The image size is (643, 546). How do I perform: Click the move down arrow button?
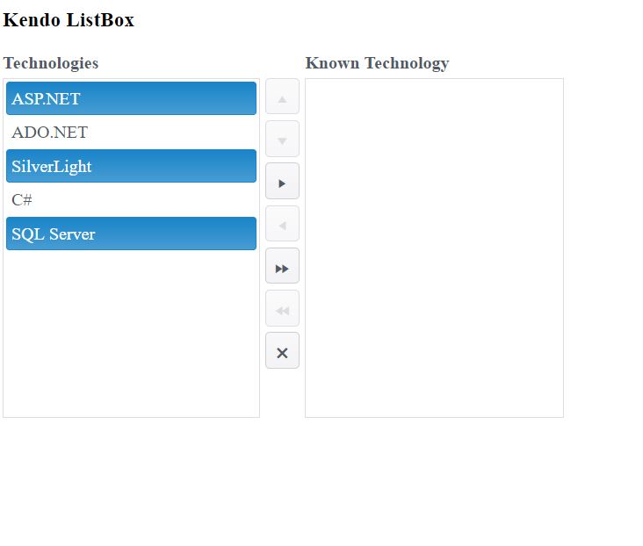coord(282,139)
